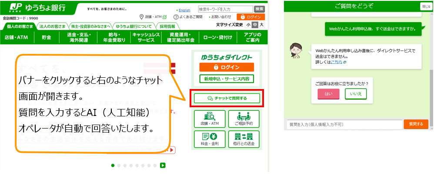Image resolution: width=434 pixels, height=175 pixels.
Task: Select the first green carousel dot
Action: click(x=113, y=165)
